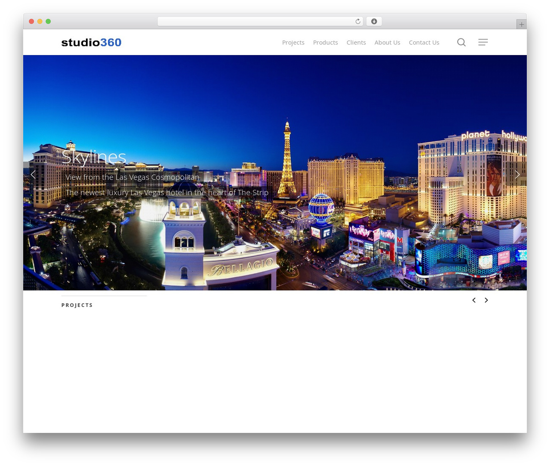The width and height of the screenshot is (550, 466).
Task: Click the studio360 logo
Action: (x=92, y=42)
